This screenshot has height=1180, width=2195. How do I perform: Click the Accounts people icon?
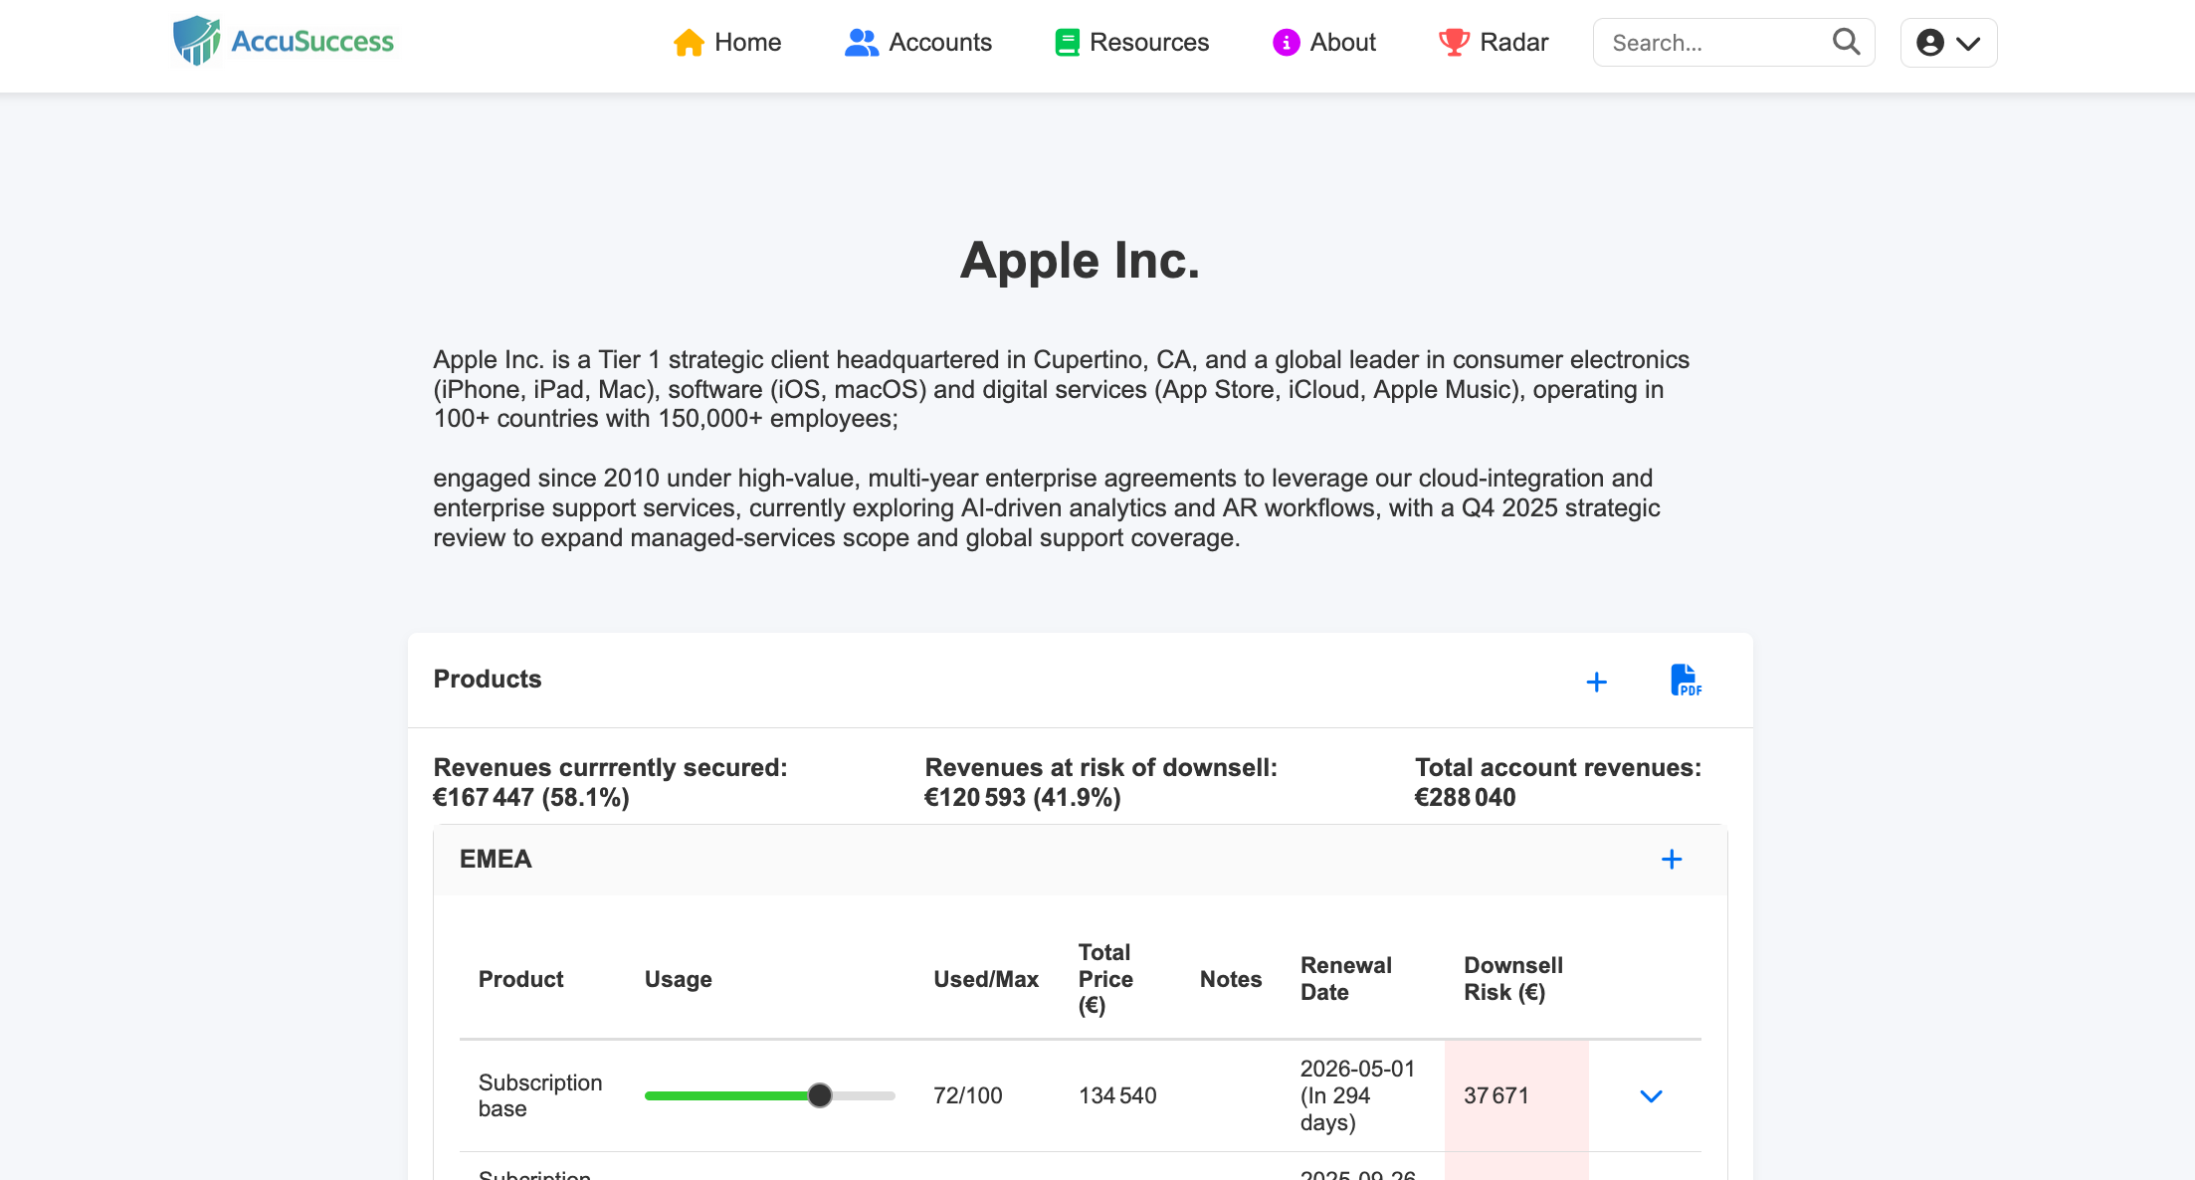[x=862, y=43]
